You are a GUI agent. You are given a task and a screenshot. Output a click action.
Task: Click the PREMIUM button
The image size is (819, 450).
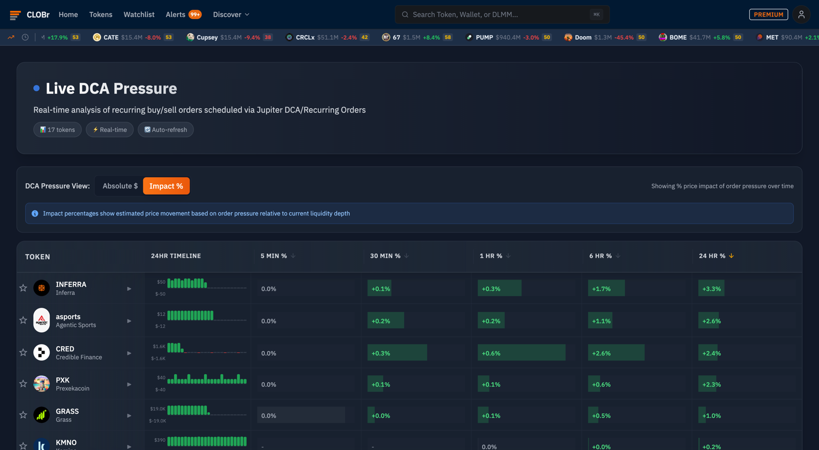pos(768,14)
